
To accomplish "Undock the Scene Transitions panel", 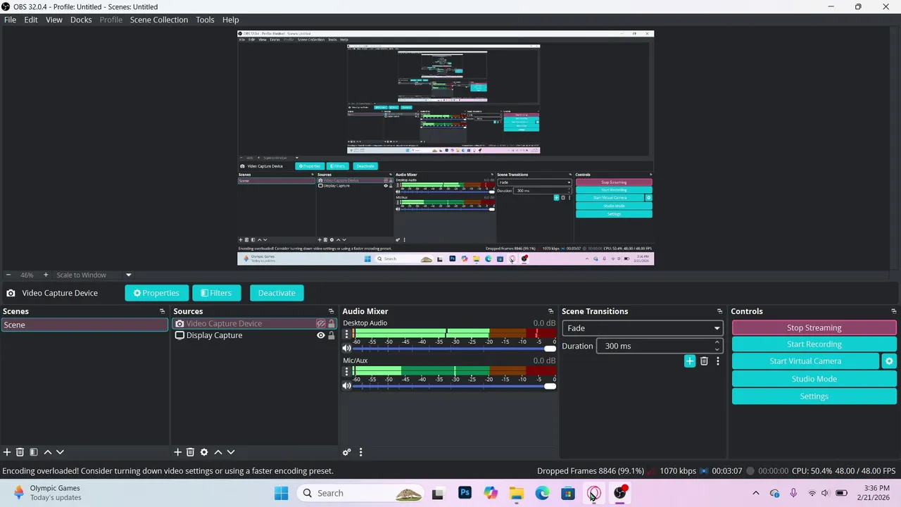I will pos(719,311).
